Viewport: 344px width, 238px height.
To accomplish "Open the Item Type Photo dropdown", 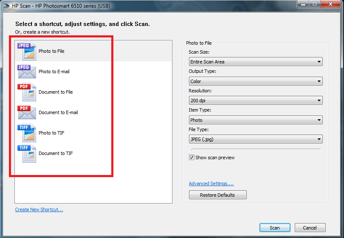I will click(x=256, y=120).
